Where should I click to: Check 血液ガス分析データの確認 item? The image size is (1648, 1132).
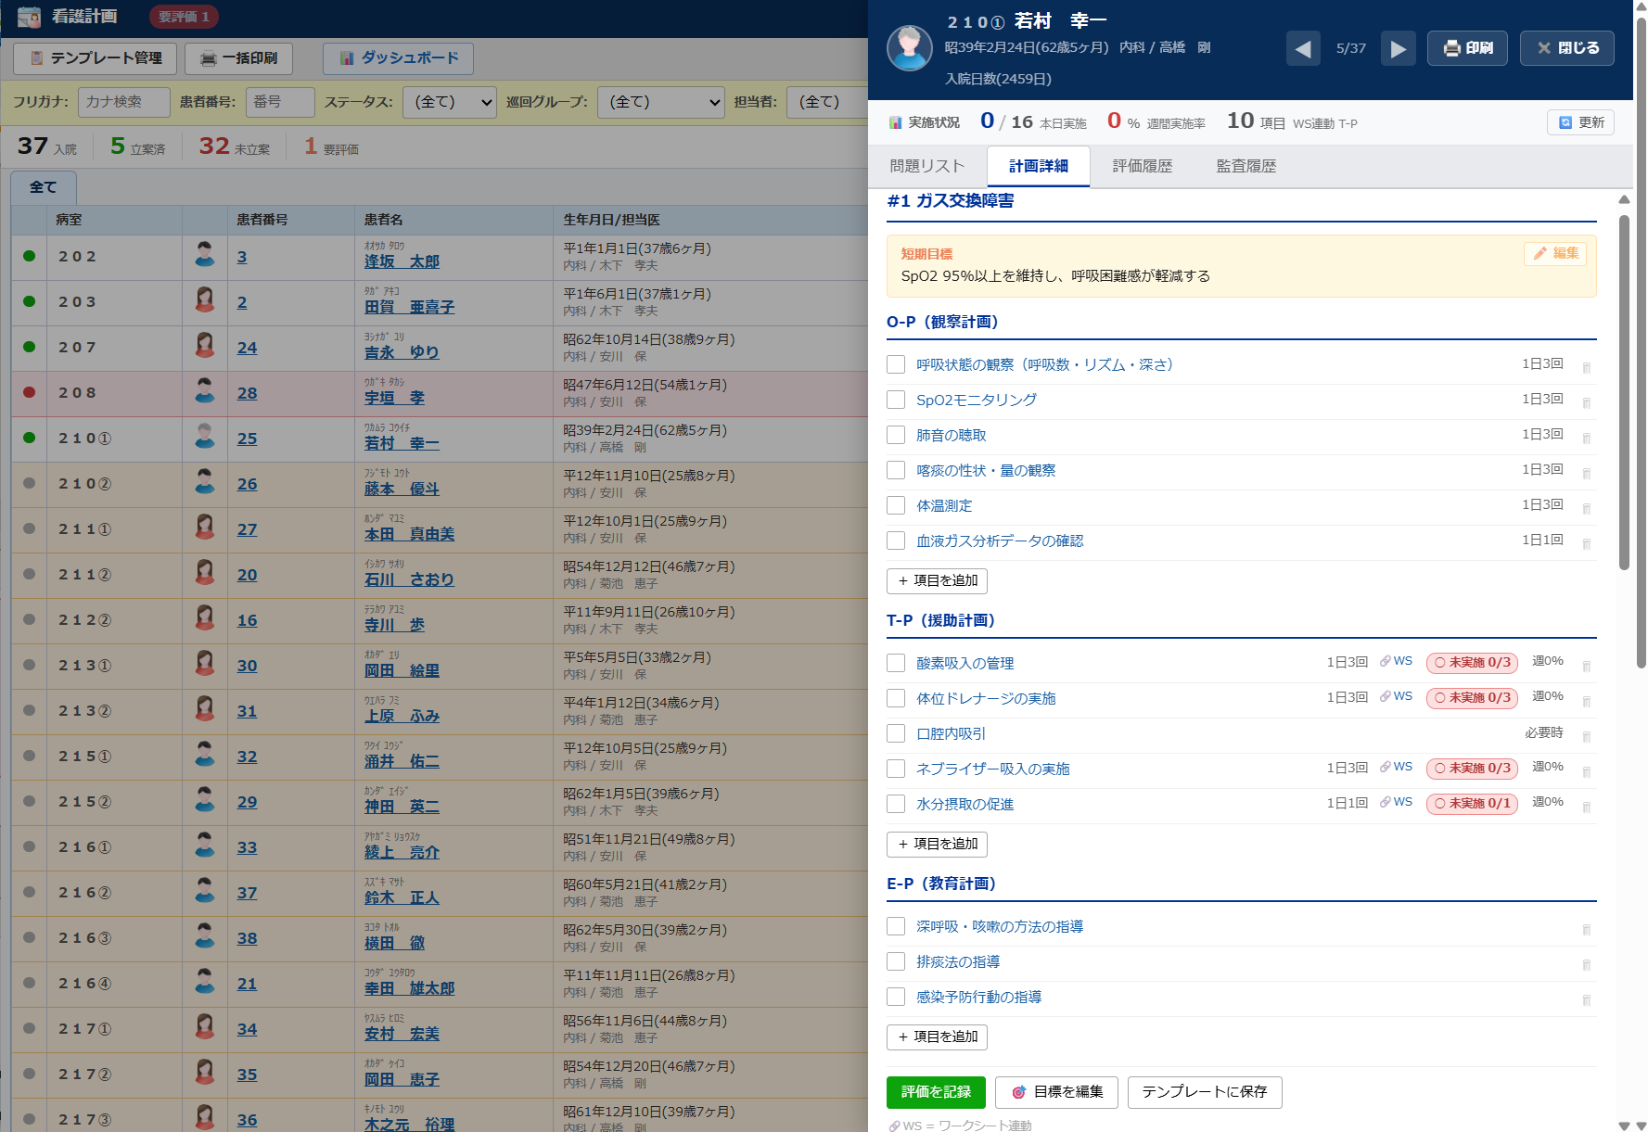pos(896,541)
